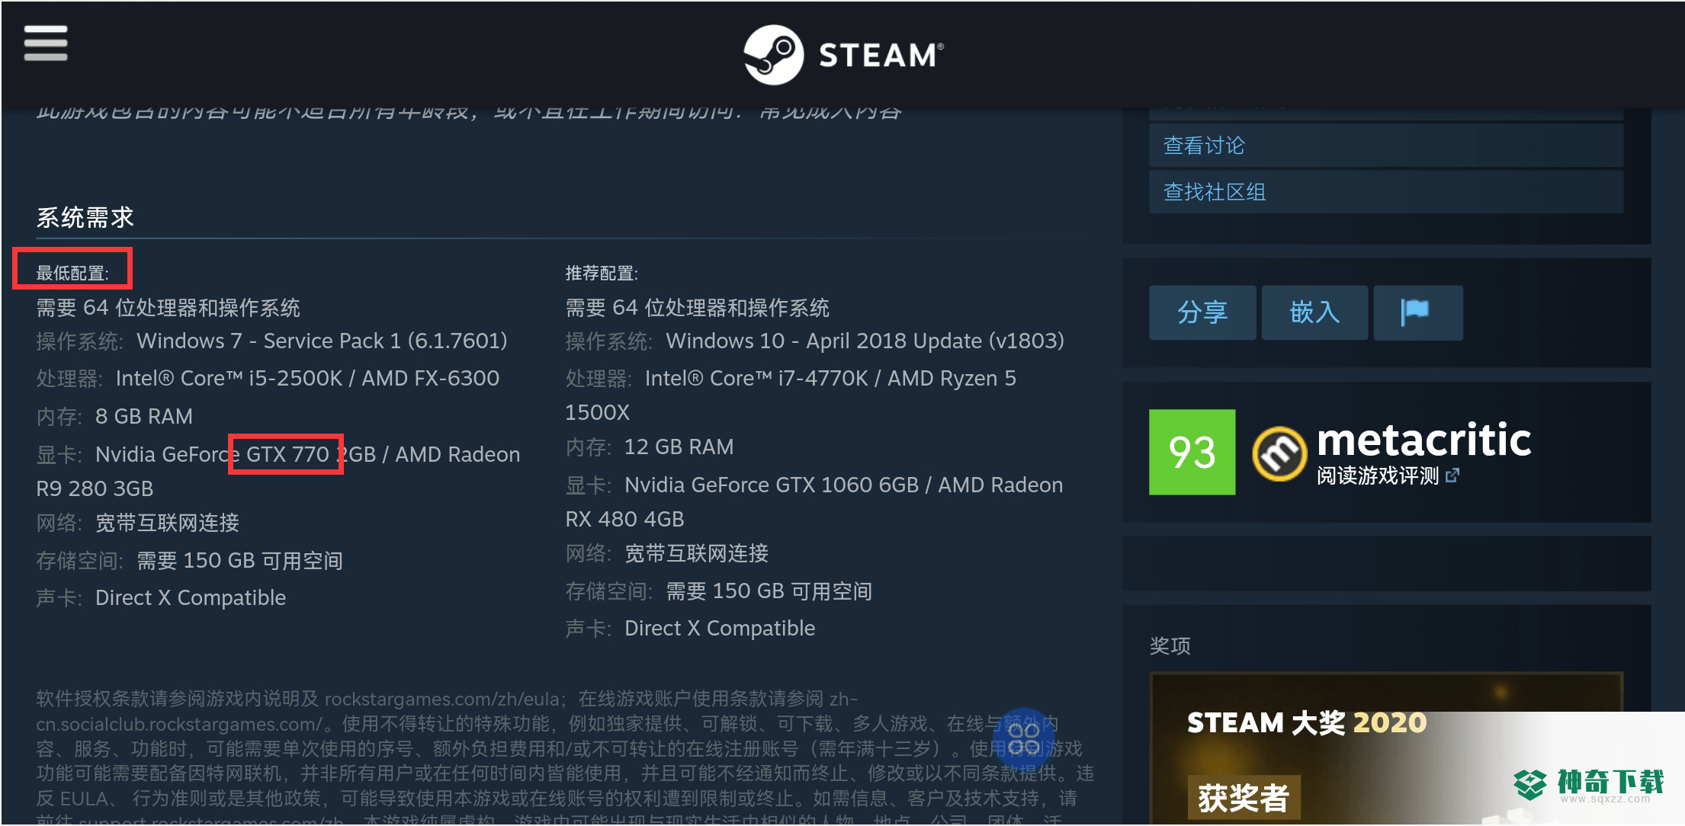Click the 嵌入 button
Screen dimensions: 1685x826
coord(1314,312)
